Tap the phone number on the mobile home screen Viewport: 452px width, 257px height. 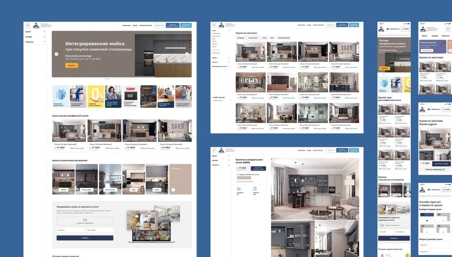tap(394, 29)
